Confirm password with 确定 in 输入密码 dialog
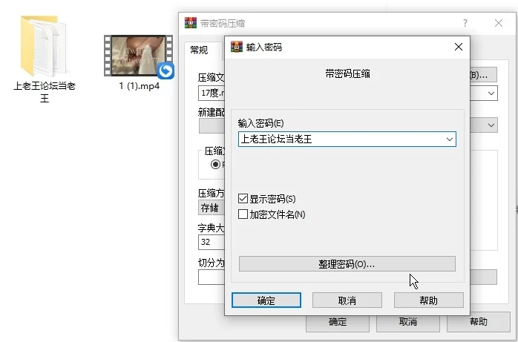Image resolution: width=518 pixels, height=342 pixels. pyautogui.click(x=266, y=300)
